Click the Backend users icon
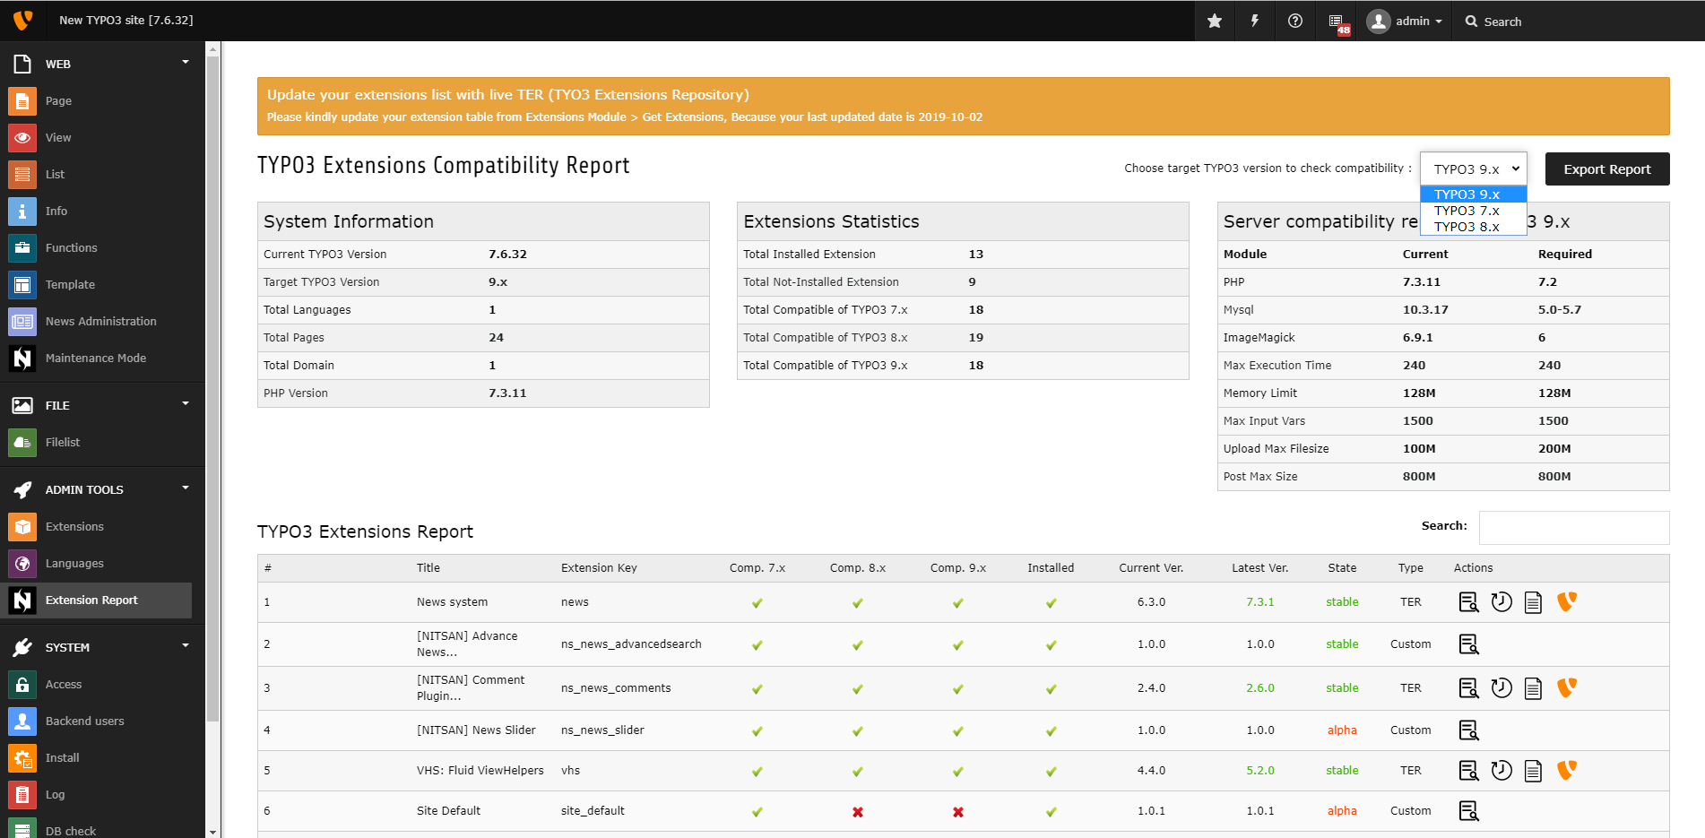1705x838 pixels. click(x=22, y=721)
